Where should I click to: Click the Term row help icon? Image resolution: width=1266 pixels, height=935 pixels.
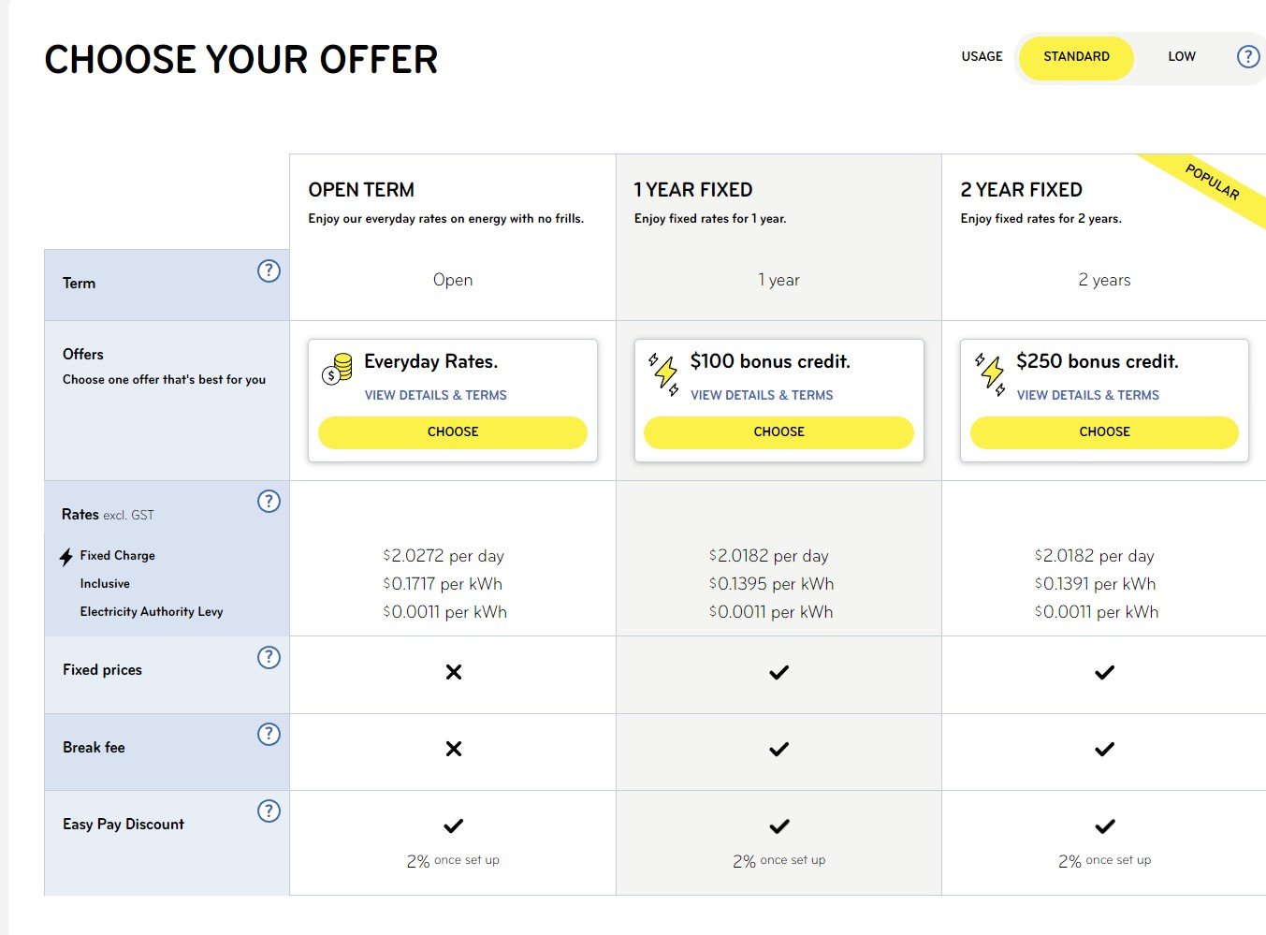pyautogui.click(x=269, y=270)
